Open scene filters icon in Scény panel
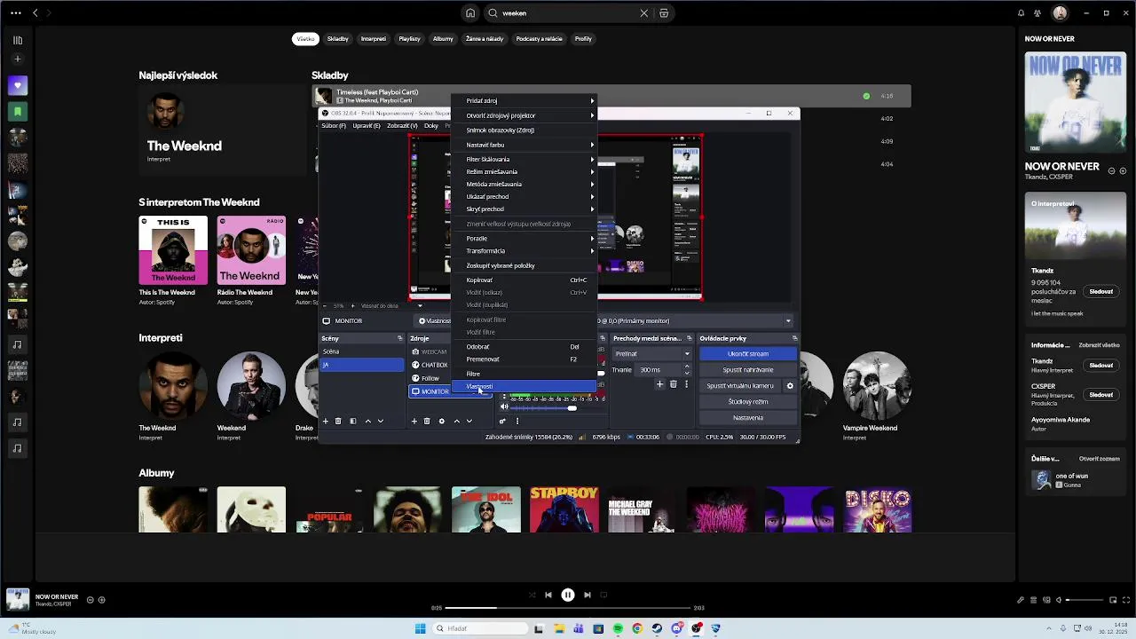This screenshot has width=1136, height=639. pos(353,421)
